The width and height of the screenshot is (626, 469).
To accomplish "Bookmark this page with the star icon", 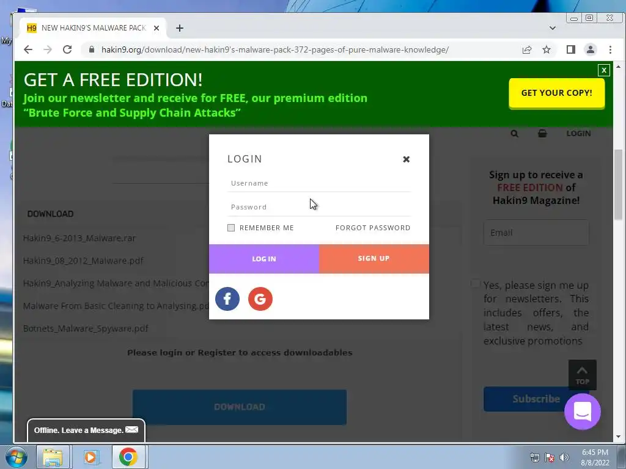I will [547, 49].
